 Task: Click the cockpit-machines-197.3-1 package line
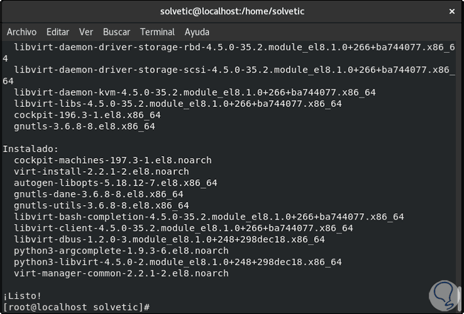[x=113, y=160]
